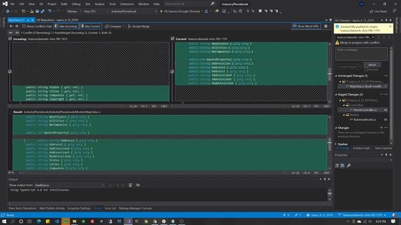Select RoleViewModel.cs staged file

(362, 119)
